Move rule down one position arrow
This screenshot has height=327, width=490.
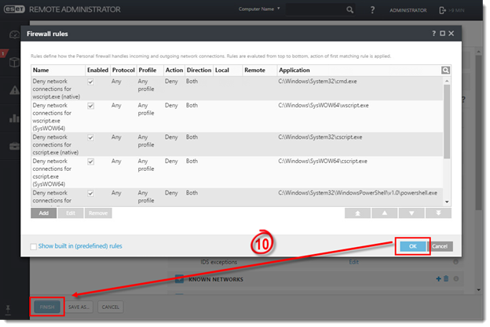point(411,213)
